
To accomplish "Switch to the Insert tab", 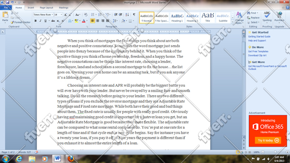I will tap(31, 8).
